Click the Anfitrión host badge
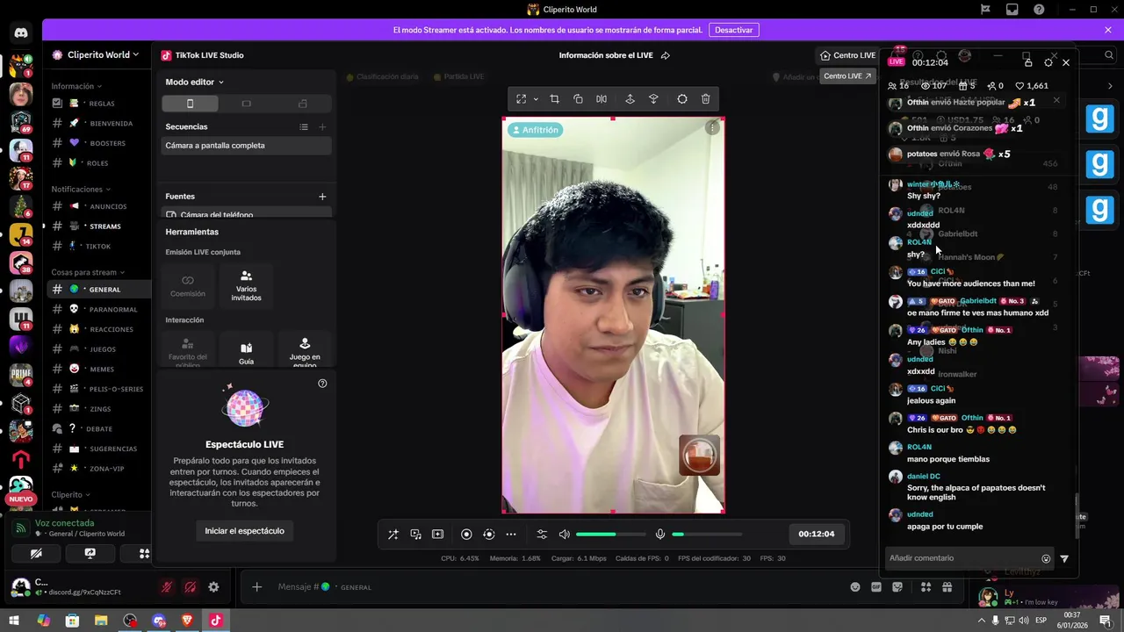 pyautogui.click(x=534, y=130)
